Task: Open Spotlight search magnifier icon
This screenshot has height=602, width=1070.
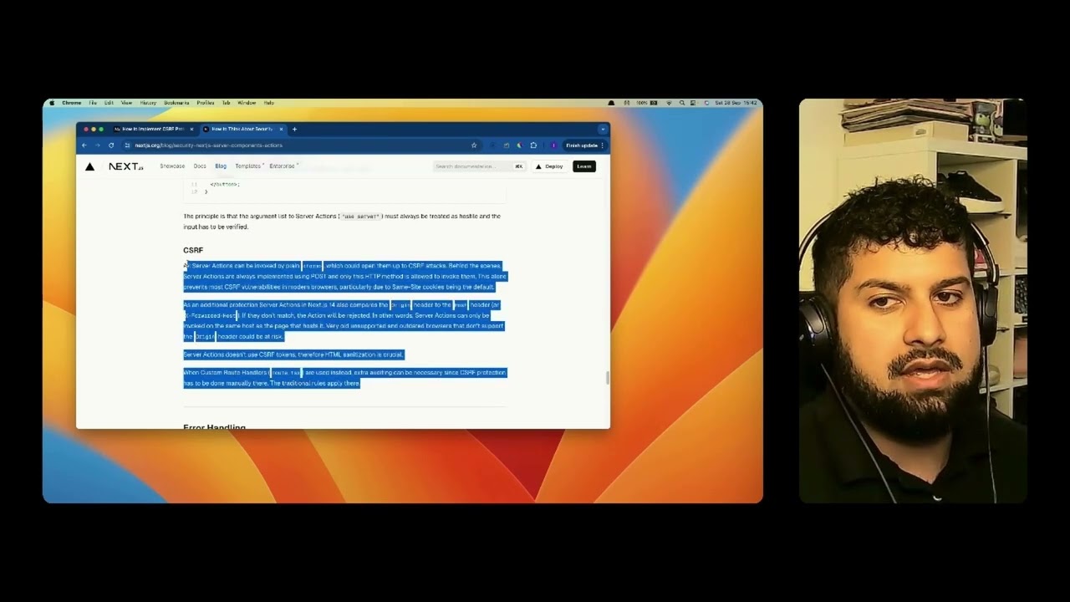Action: click(x=682, y=103)
